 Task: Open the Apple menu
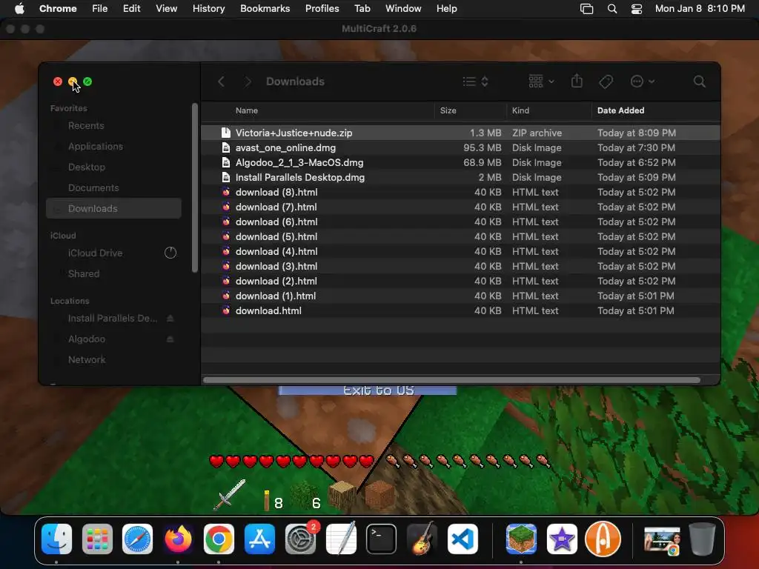[x=19, y=9]
